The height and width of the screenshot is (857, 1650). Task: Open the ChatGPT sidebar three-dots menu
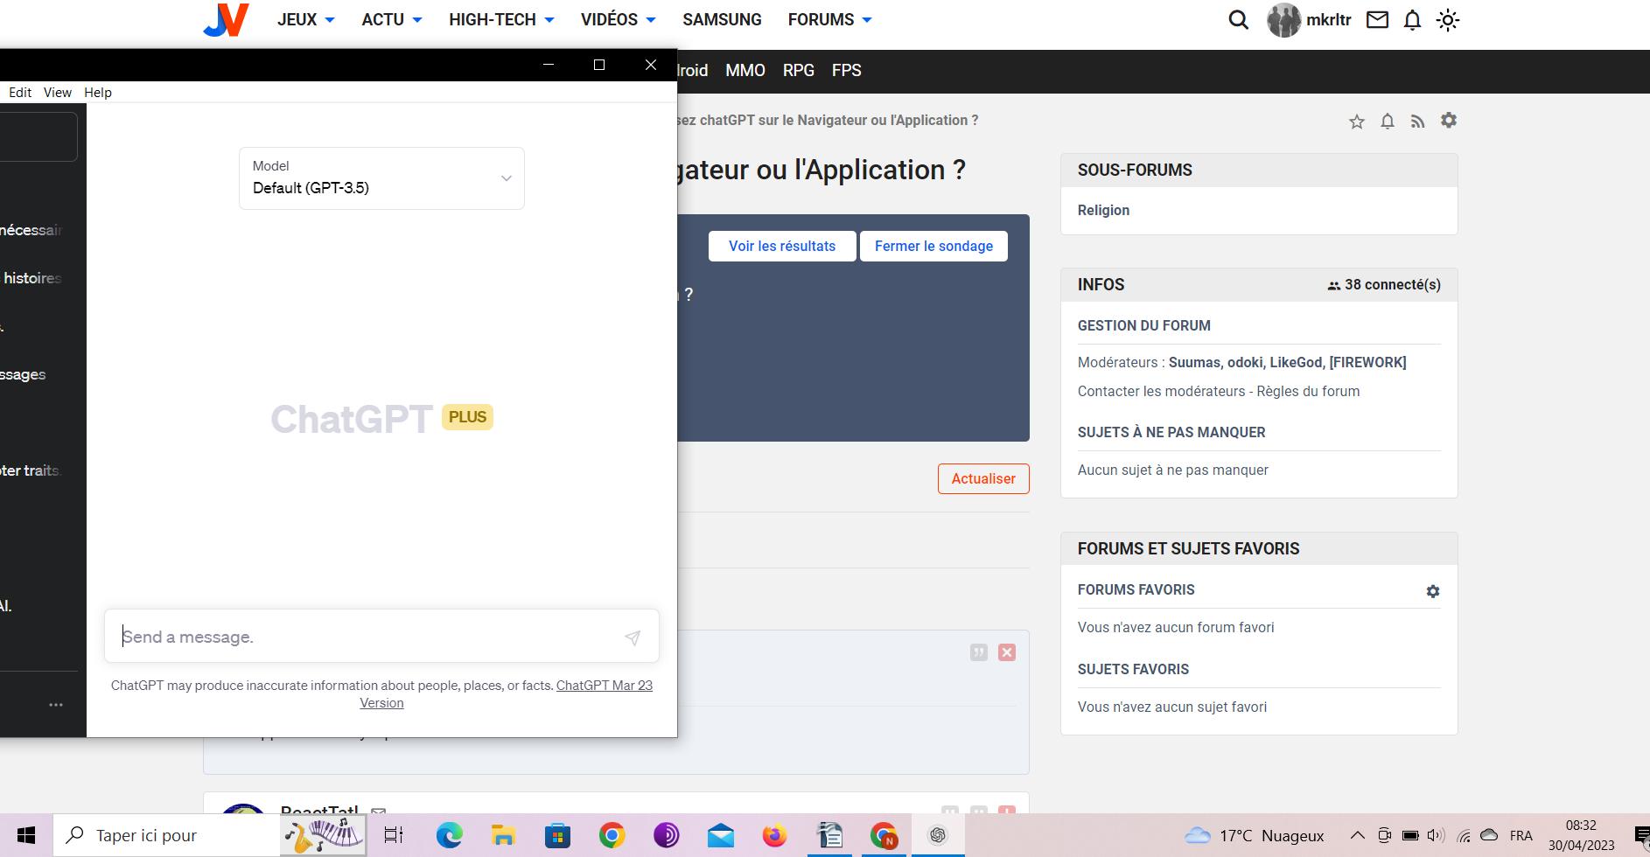(x=56, y=705)
